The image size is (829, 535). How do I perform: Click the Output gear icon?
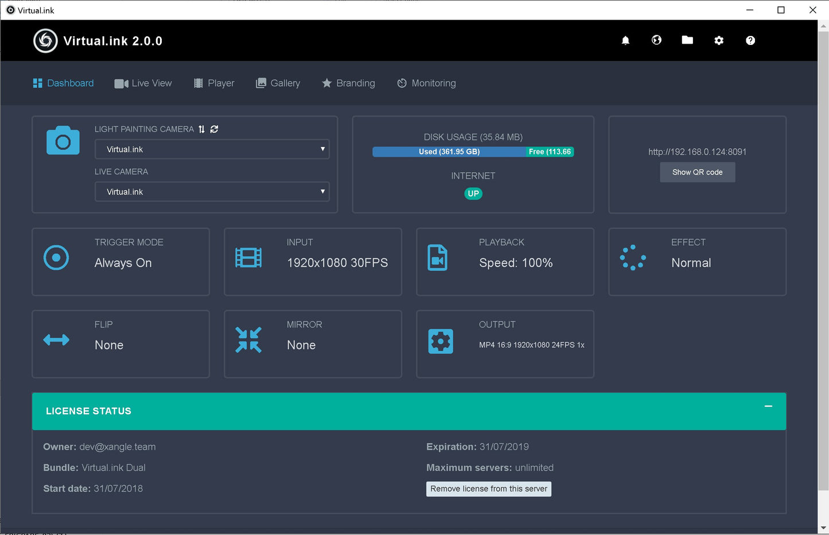click(x=441, y=342)
